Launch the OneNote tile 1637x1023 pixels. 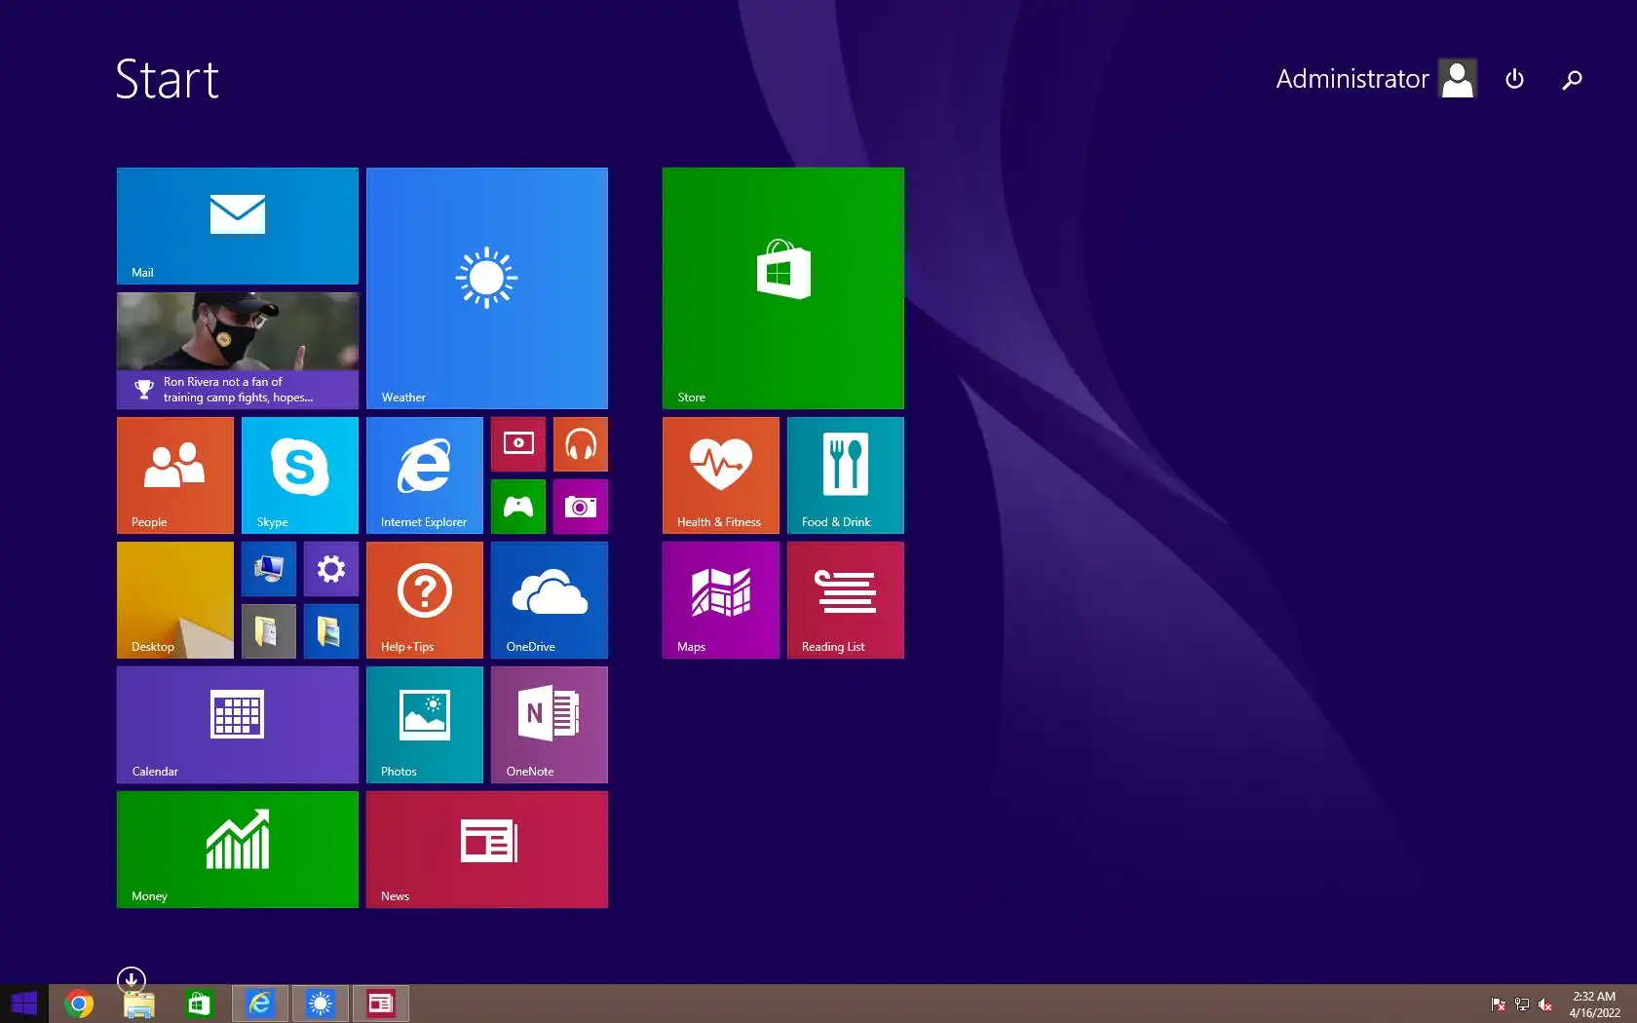(x=550, y=725)
